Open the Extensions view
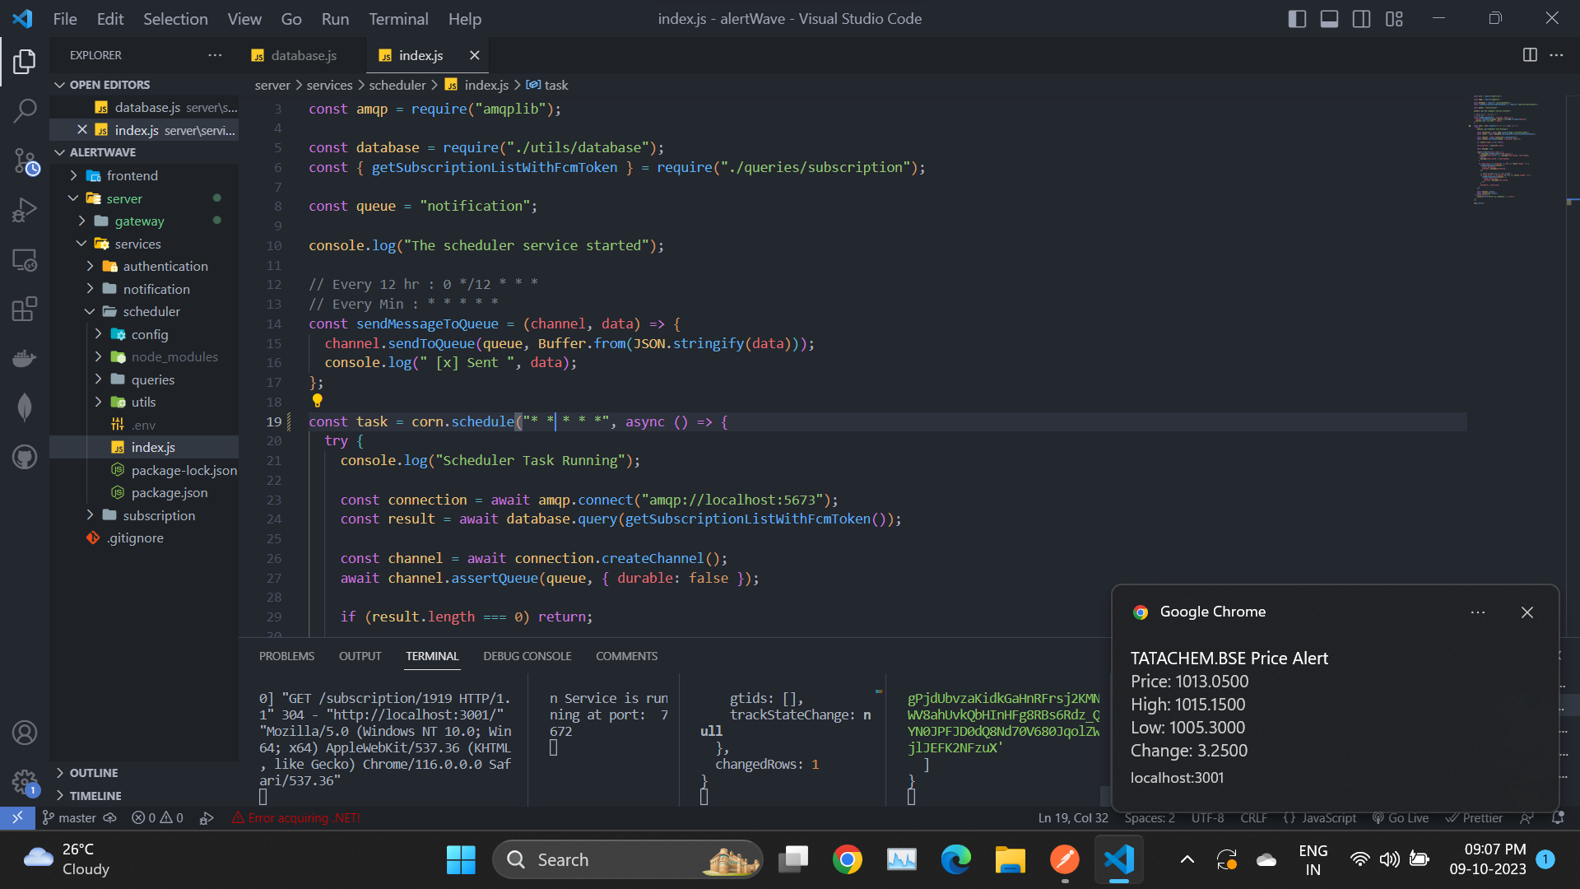The height and width of the screenshot is (889, 1580). click(25, 310)
